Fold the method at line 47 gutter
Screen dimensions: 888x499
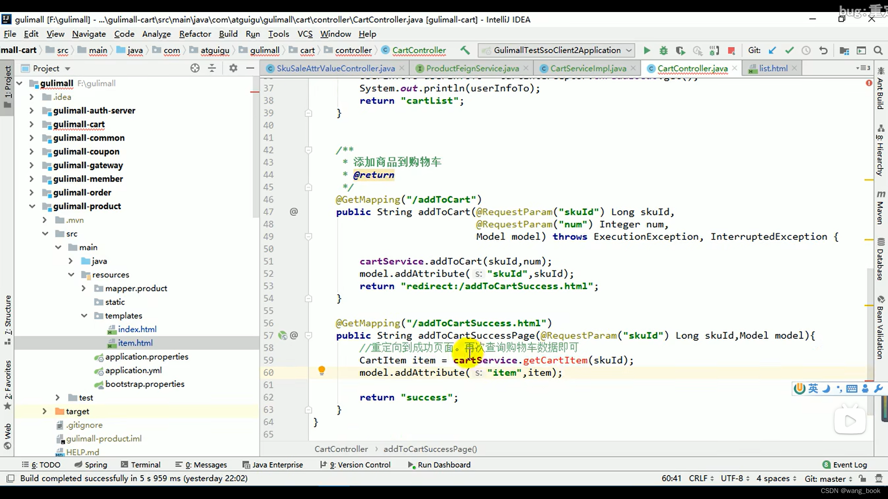coord(308,237)
